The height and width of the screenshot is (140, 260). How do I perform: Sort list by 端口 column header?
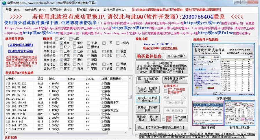[40, 79]
